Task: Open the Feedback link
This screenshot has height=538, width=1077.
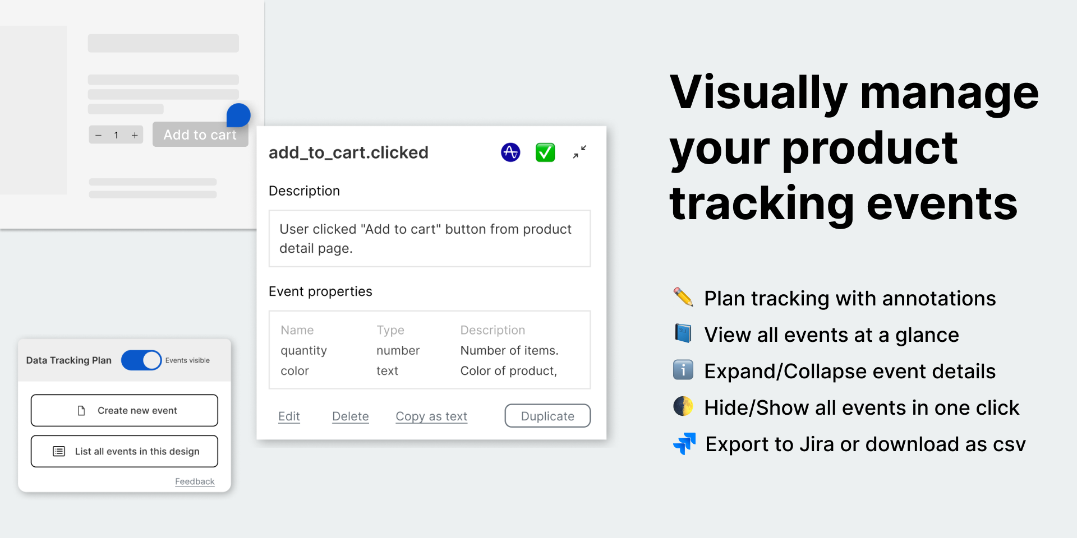Action: tap(195, 481)
